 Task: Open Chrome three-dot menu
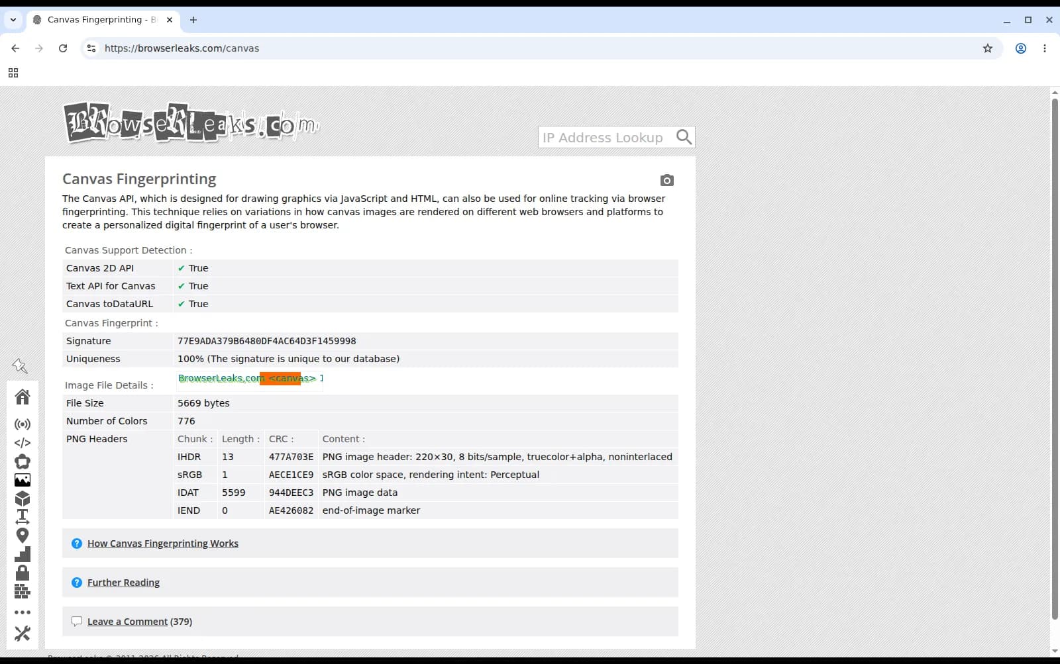click(1045, 48)
